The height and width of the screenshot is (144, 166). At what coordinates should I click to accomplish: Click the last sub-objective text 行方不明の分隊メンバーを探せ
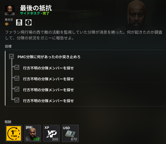click(x=48, y=101)
